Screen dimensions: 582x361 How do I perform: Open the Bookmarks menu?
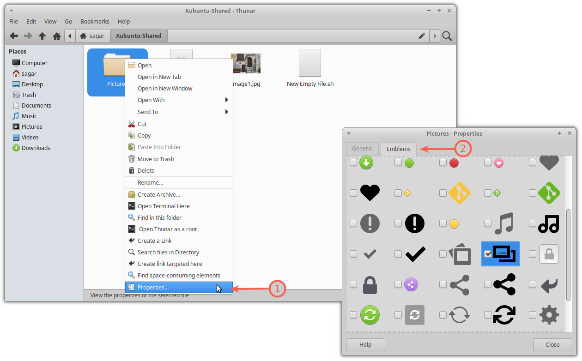coord(94,21)
